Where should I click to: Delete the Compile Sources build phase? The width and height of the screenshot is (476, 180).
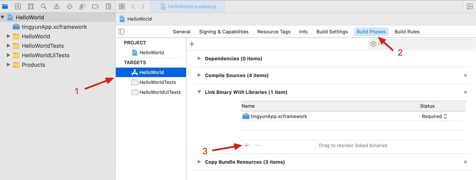465,75
